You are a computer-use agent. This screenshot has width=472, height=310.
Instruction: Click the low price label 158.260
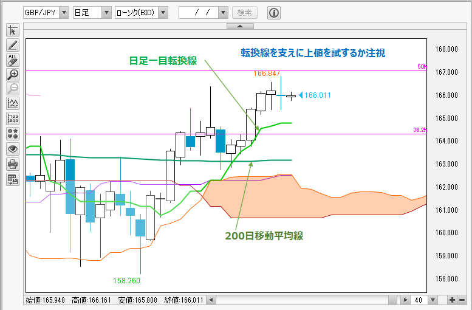(x=126, y=281)
